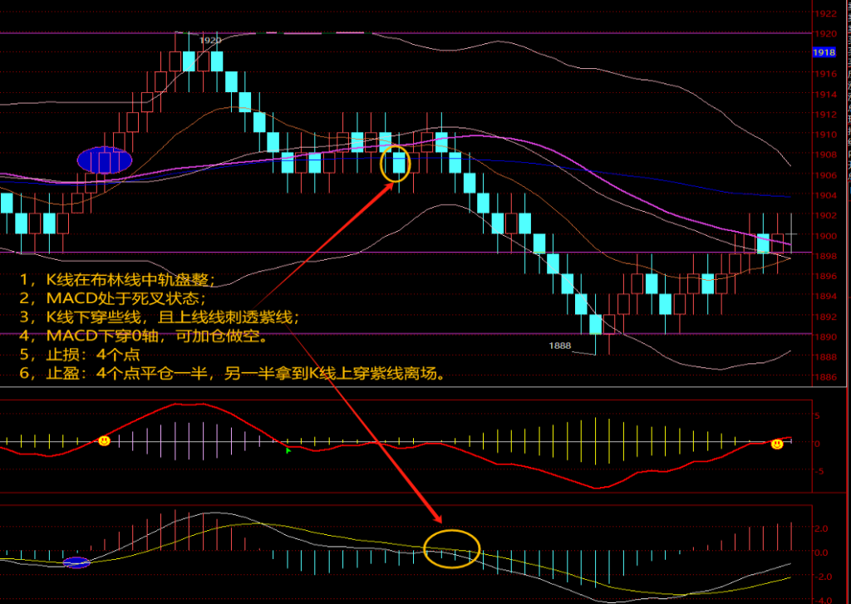Click the green triangle marker on the indicator

pos(288,450)
